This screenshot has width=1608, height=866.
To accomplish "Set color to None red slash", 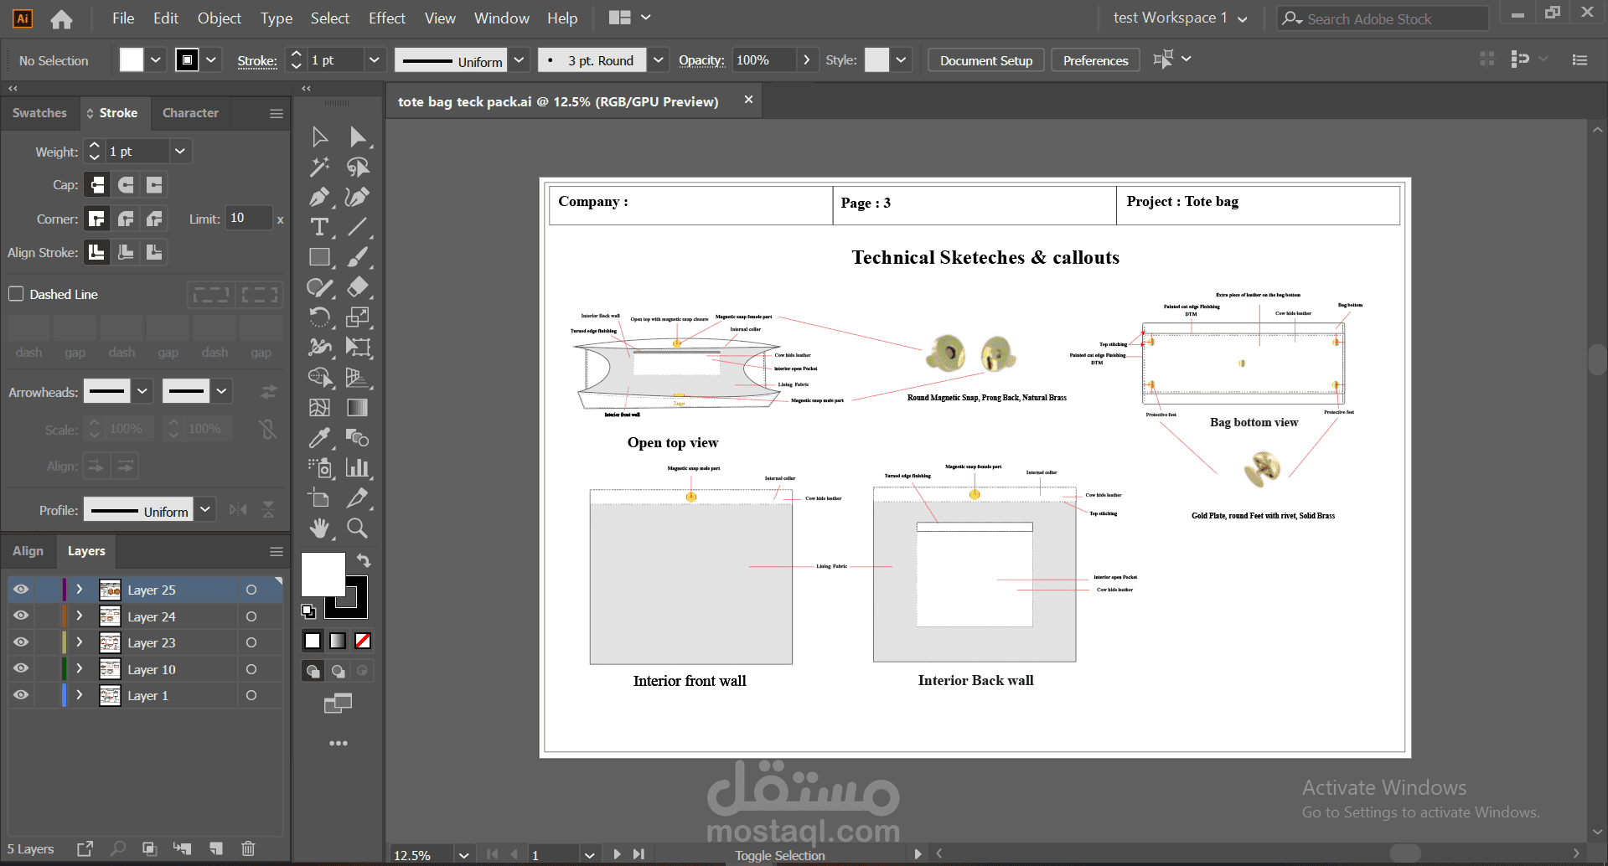I will pos(363,641).
